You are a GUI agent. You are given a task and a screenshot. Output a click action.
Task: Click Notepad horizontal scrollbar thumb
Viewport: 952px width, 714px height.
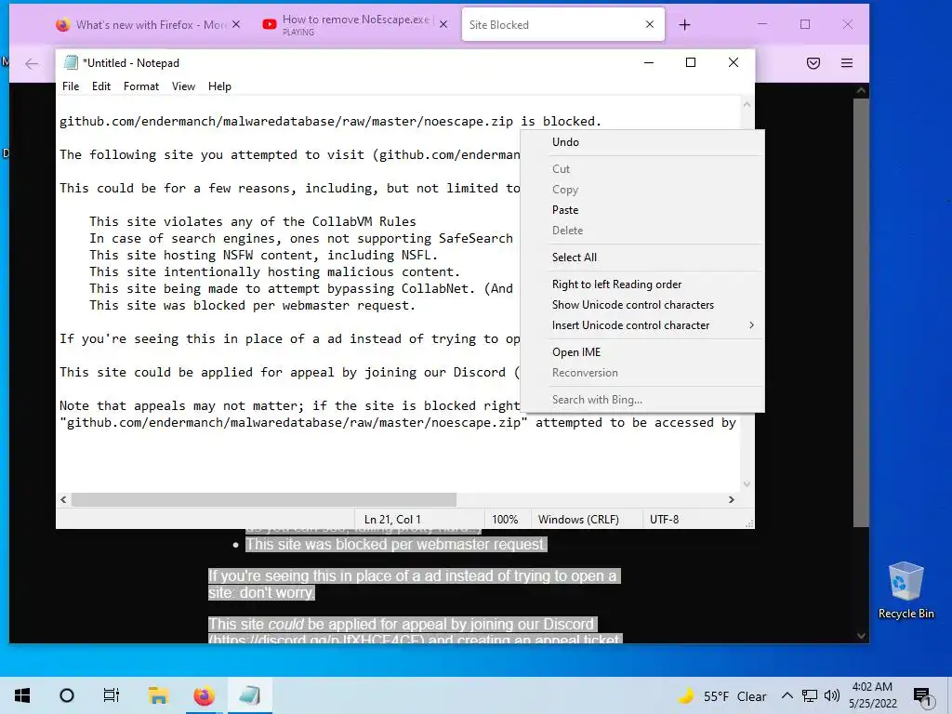click(263, 499)
